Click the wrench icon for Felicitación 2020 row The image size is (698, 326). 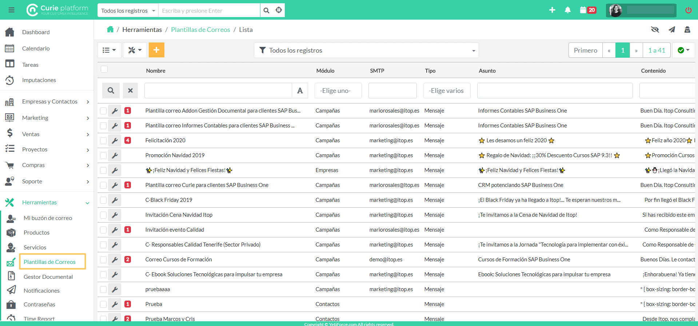click(115, 140)
